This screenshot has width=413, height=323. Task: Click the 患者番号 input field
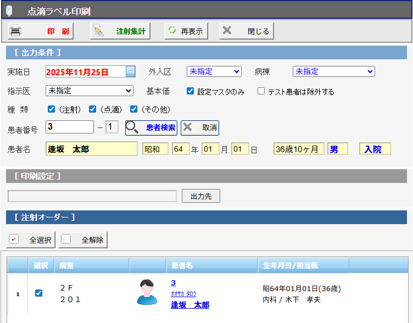pos(70,127)
